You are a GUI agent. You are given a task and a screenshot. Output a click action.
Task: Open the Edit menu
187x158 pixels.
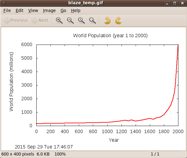point(19,10)
